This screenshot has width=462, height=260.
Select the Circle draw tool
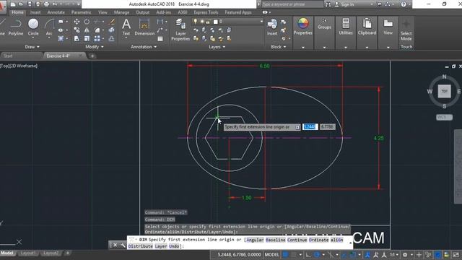33,27
